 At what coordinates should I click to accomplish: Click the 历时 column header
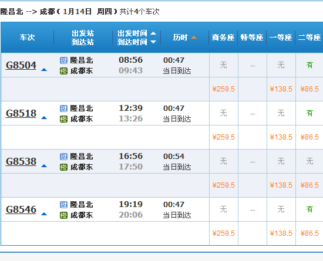(180, 38)
